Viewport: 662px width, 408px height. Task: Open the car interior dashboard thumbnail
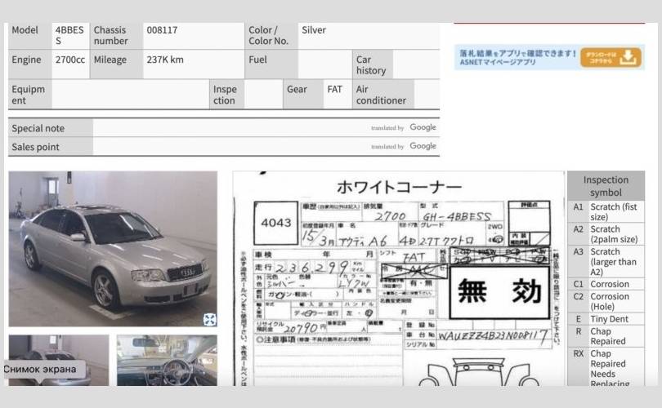click(x=167, y=359)
